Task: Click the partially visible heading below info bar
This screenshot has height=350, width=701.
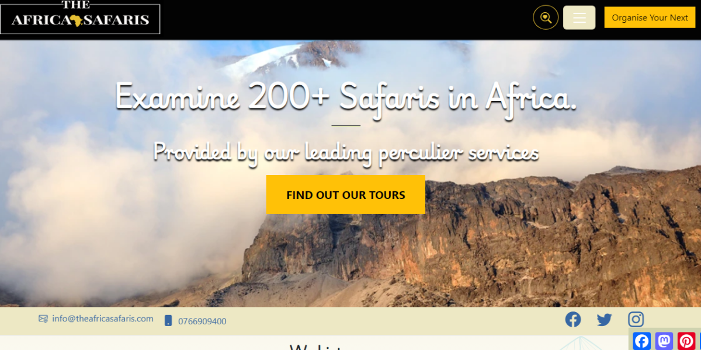Action: (318, 346)
